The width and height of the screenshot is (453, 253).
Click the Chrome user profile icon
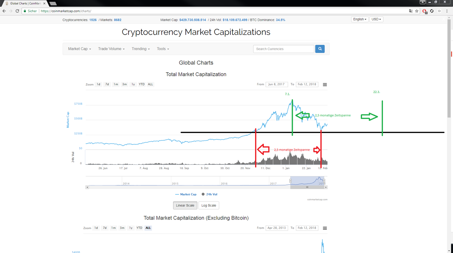423,2
